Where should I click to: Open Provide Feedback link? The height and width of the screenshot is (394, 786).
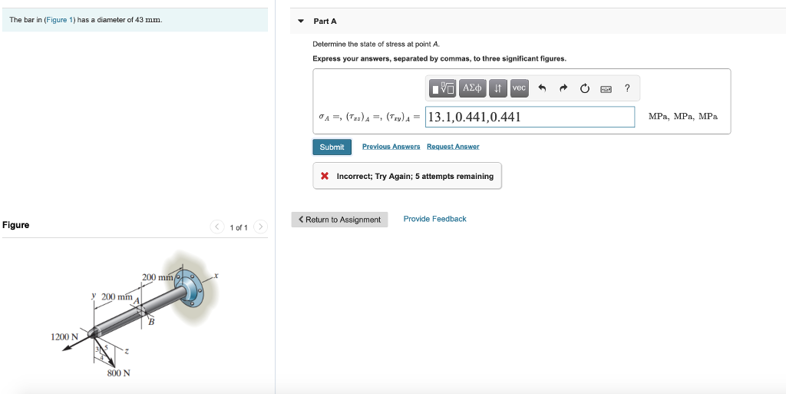434,219
